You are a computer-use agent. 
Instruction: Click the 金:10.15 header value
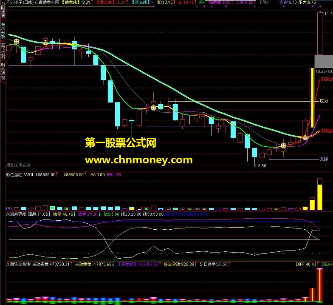187,3
